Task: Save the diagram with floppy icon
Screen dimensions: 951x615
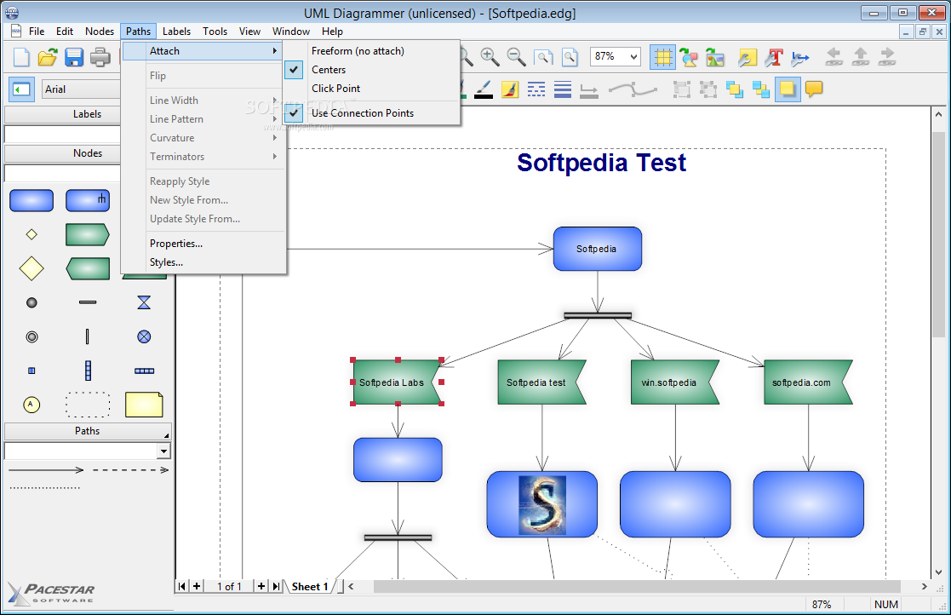Action: (x=74, y=57)
